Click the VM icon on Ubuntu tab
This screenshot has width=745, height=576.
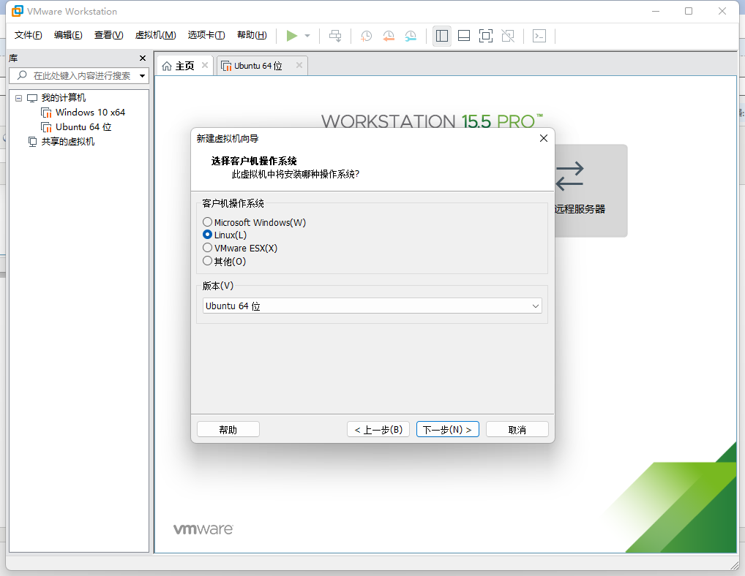coord(226,67)
